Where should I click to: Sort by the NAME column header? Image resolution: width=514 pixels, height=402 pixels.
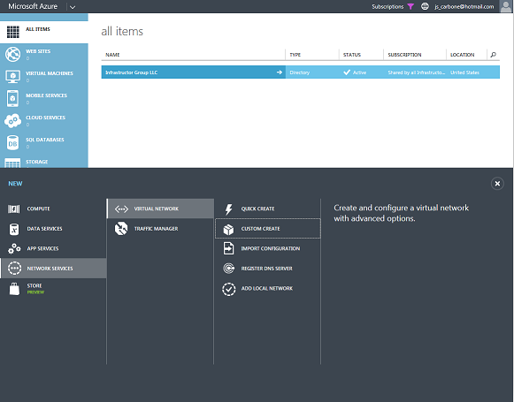point(112,55)
